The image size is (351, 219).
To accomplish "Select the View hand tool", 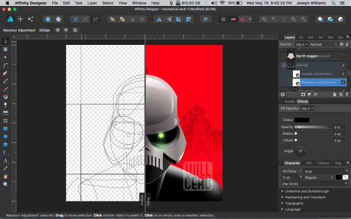I will click(5, 176).
